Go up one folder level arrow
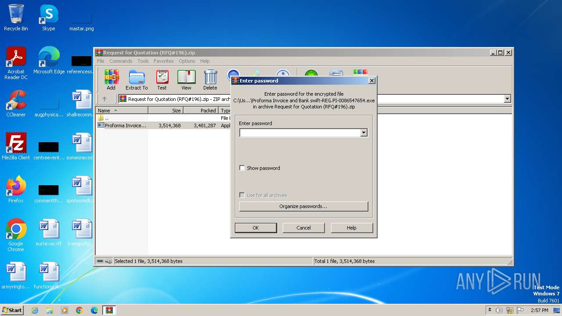The width and height of the screenshot is (562, 316). 104,99
